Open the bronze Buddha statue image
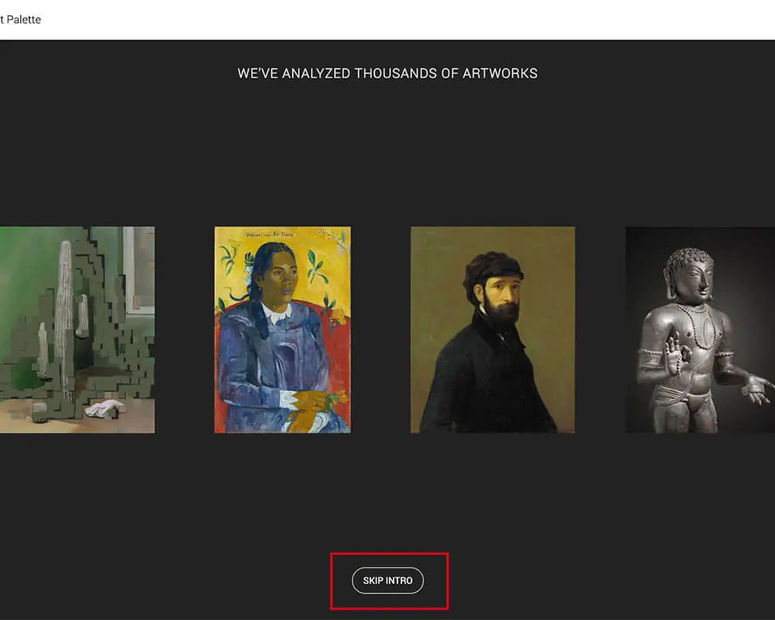The width and height of the screenshot is (775, 620). click(x=701, y=330)
